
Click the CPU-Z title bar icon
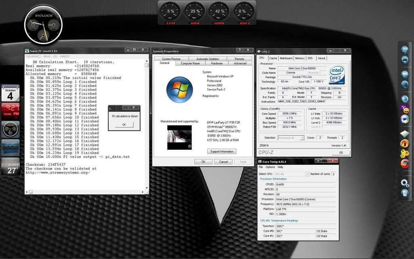click(259, 51)
